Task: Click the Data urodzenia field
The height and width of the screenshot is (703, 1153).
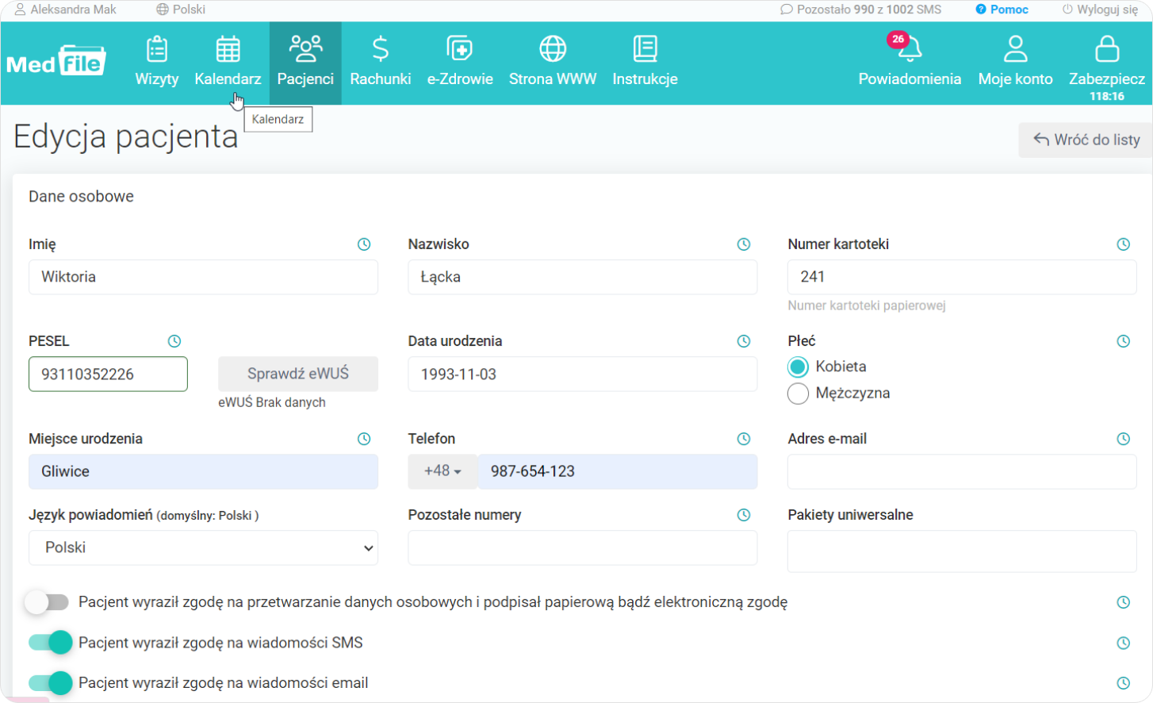Action: [583, 374]
